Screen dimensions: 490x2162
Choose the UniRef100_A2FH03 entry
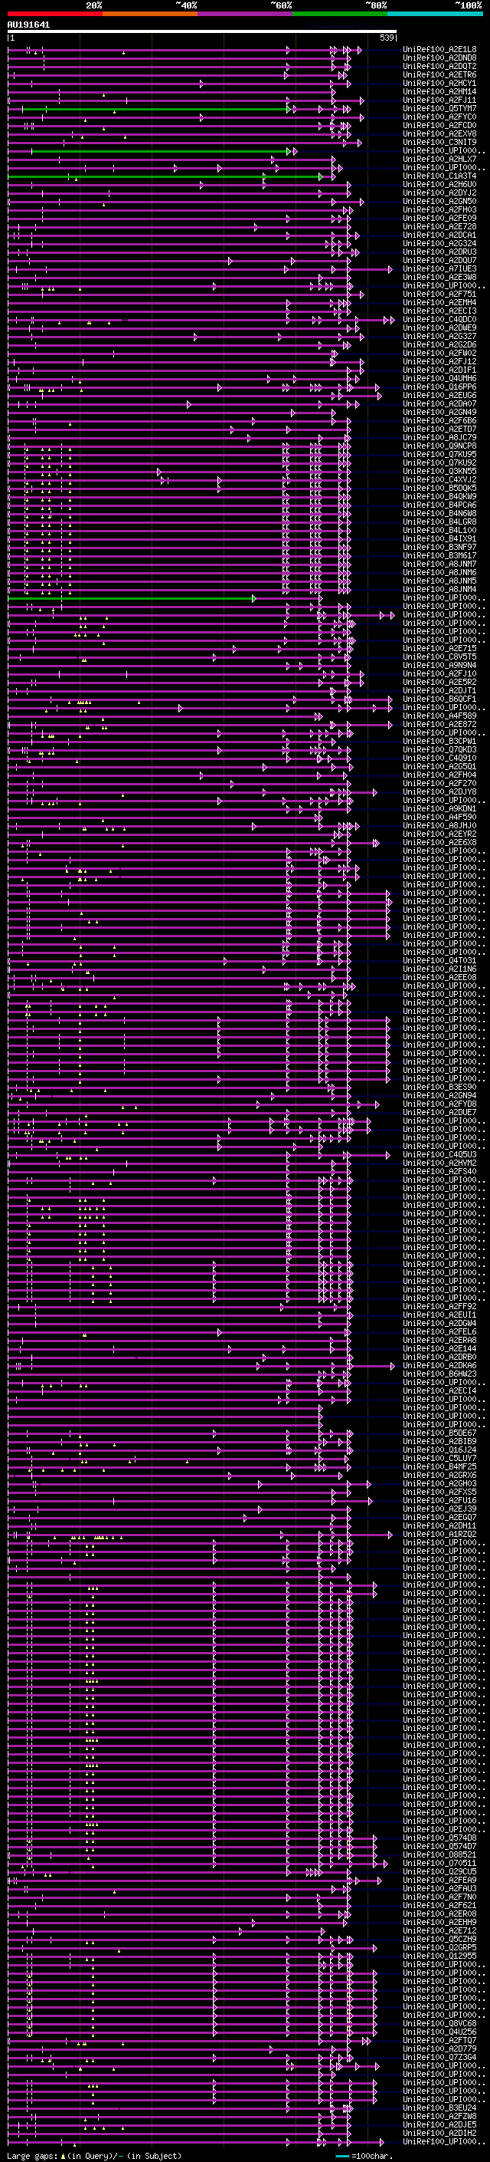click(439, 210)
